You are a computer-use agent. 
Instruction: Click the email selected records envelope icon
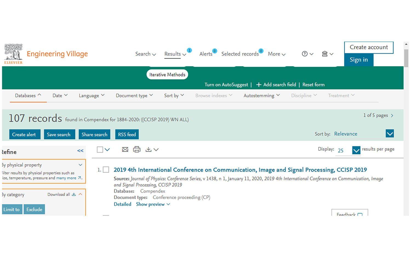click(x=125, y=149)
